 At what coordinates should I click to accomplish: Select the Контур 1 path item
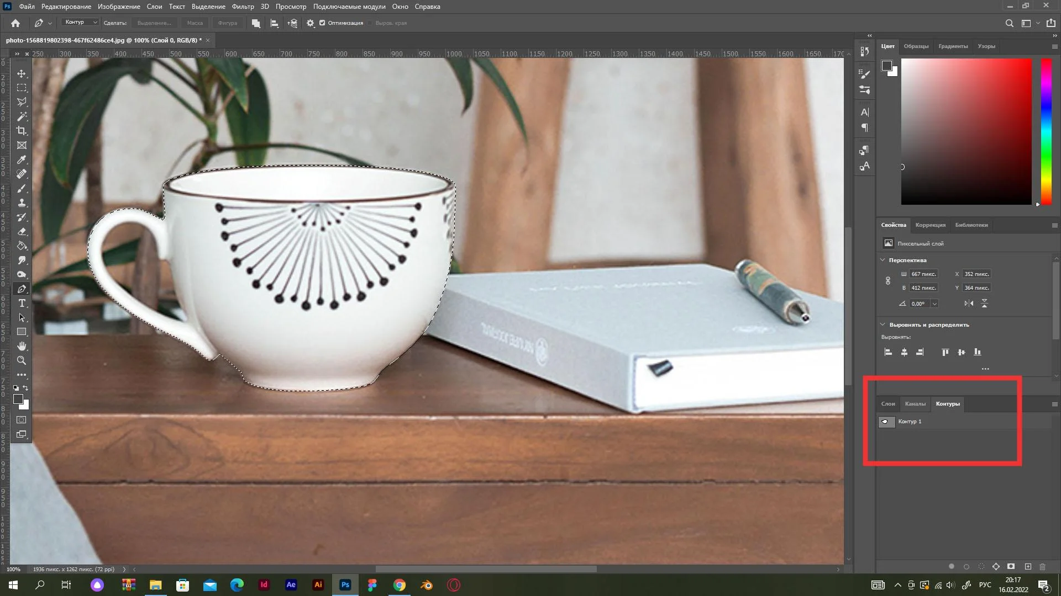tap(910, 422)
